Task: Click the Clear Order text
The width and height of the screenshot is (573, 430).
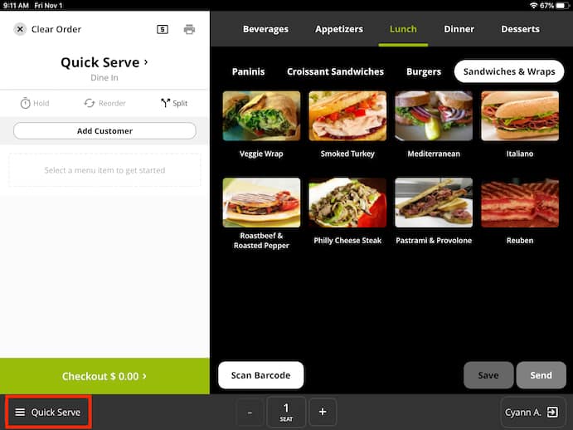Action: 56,29
